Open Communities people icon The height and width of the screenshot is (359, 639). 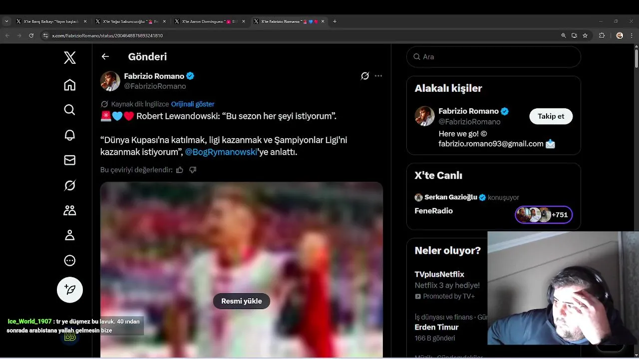point(70,210)
